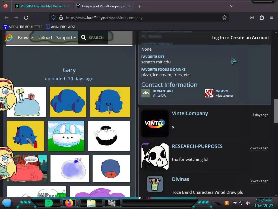The width and height of the screenshot is (278, 209).
Task: Click the Firefox taskbar icon
Action: tap(69, 203)
